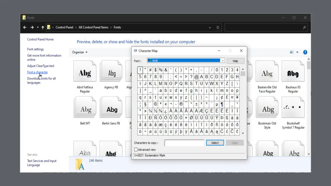The width and height of the screenshot is (331, 186).
Task: Click All Control Panel Items breadcrumb
Action: click(93, 27)
